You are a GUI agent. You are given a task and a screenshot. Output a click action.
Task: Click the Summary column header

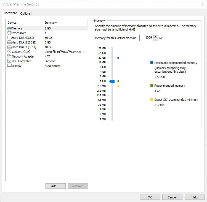[65, 23]
